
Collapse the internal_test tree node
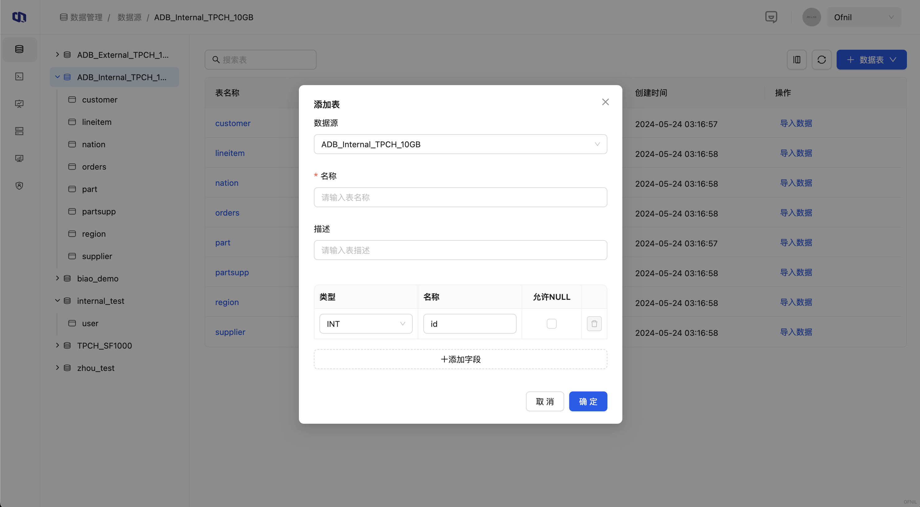58,300
